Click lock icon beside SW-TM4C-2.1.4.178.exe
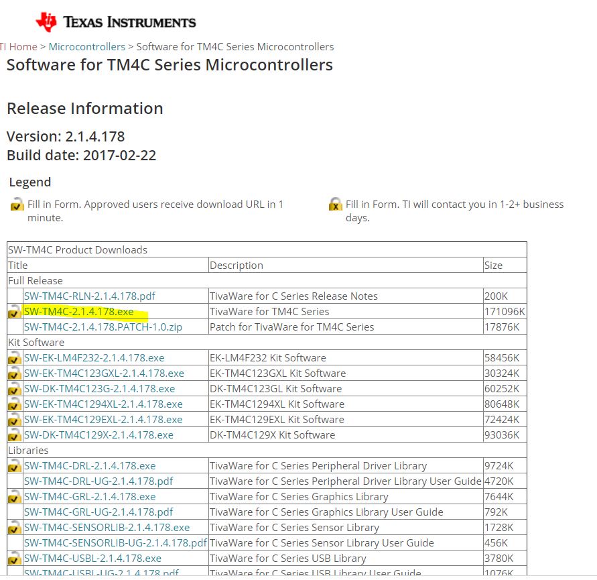 click(15, 311)
